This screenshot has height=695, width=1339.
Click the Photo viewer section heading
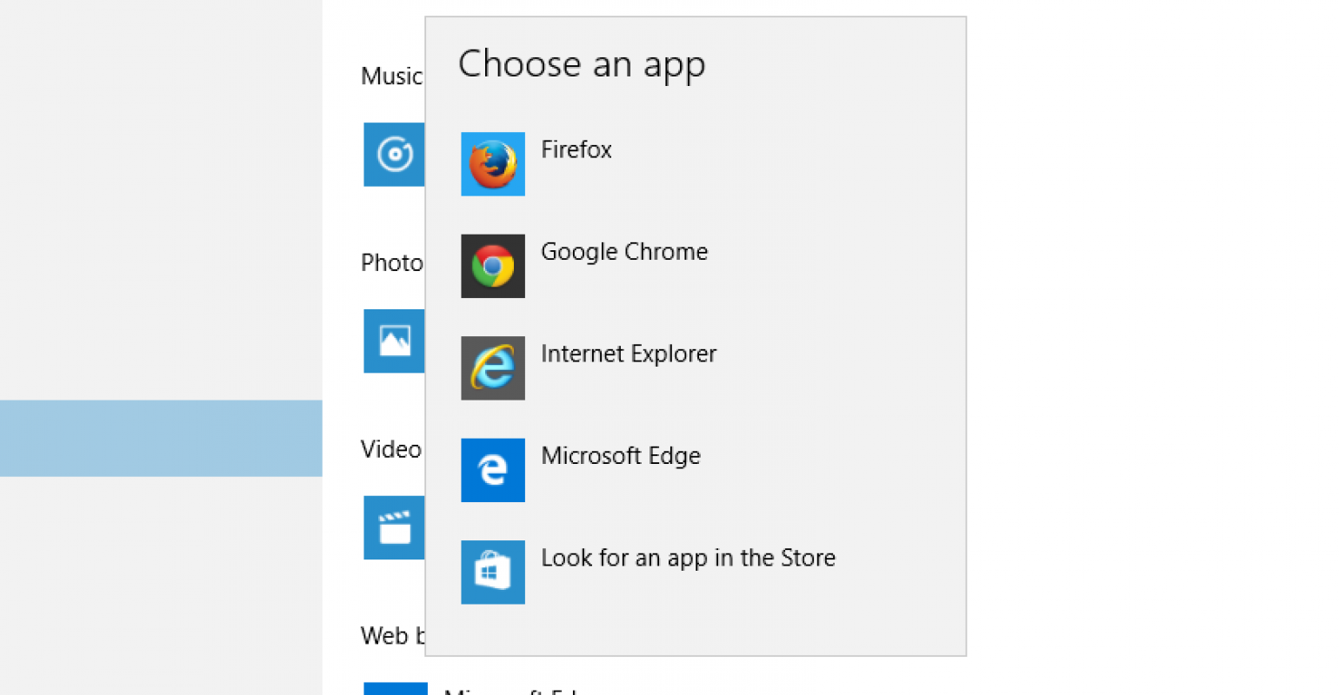point(391,262)
